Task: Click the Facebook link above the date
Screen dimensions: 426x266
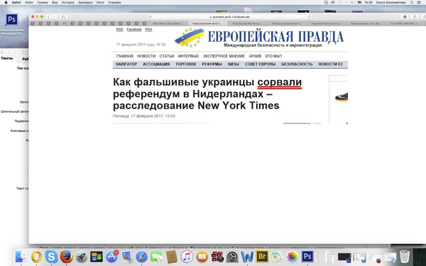Action: pyautogui.click(x=134, y=30)
